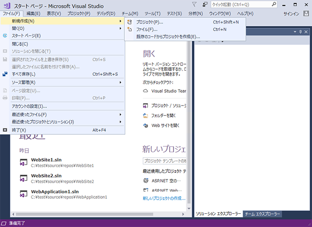Click フォルダーを開く link
This screenshot has height=227, width=312.
164,115
